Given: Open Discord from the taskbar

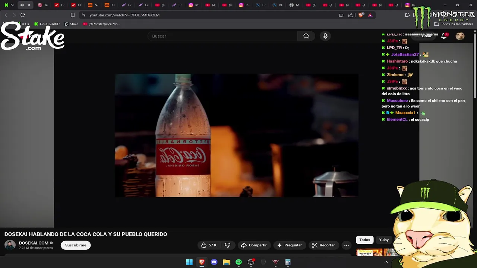Looking at the screenshot, I should click(x=214, y=262).
